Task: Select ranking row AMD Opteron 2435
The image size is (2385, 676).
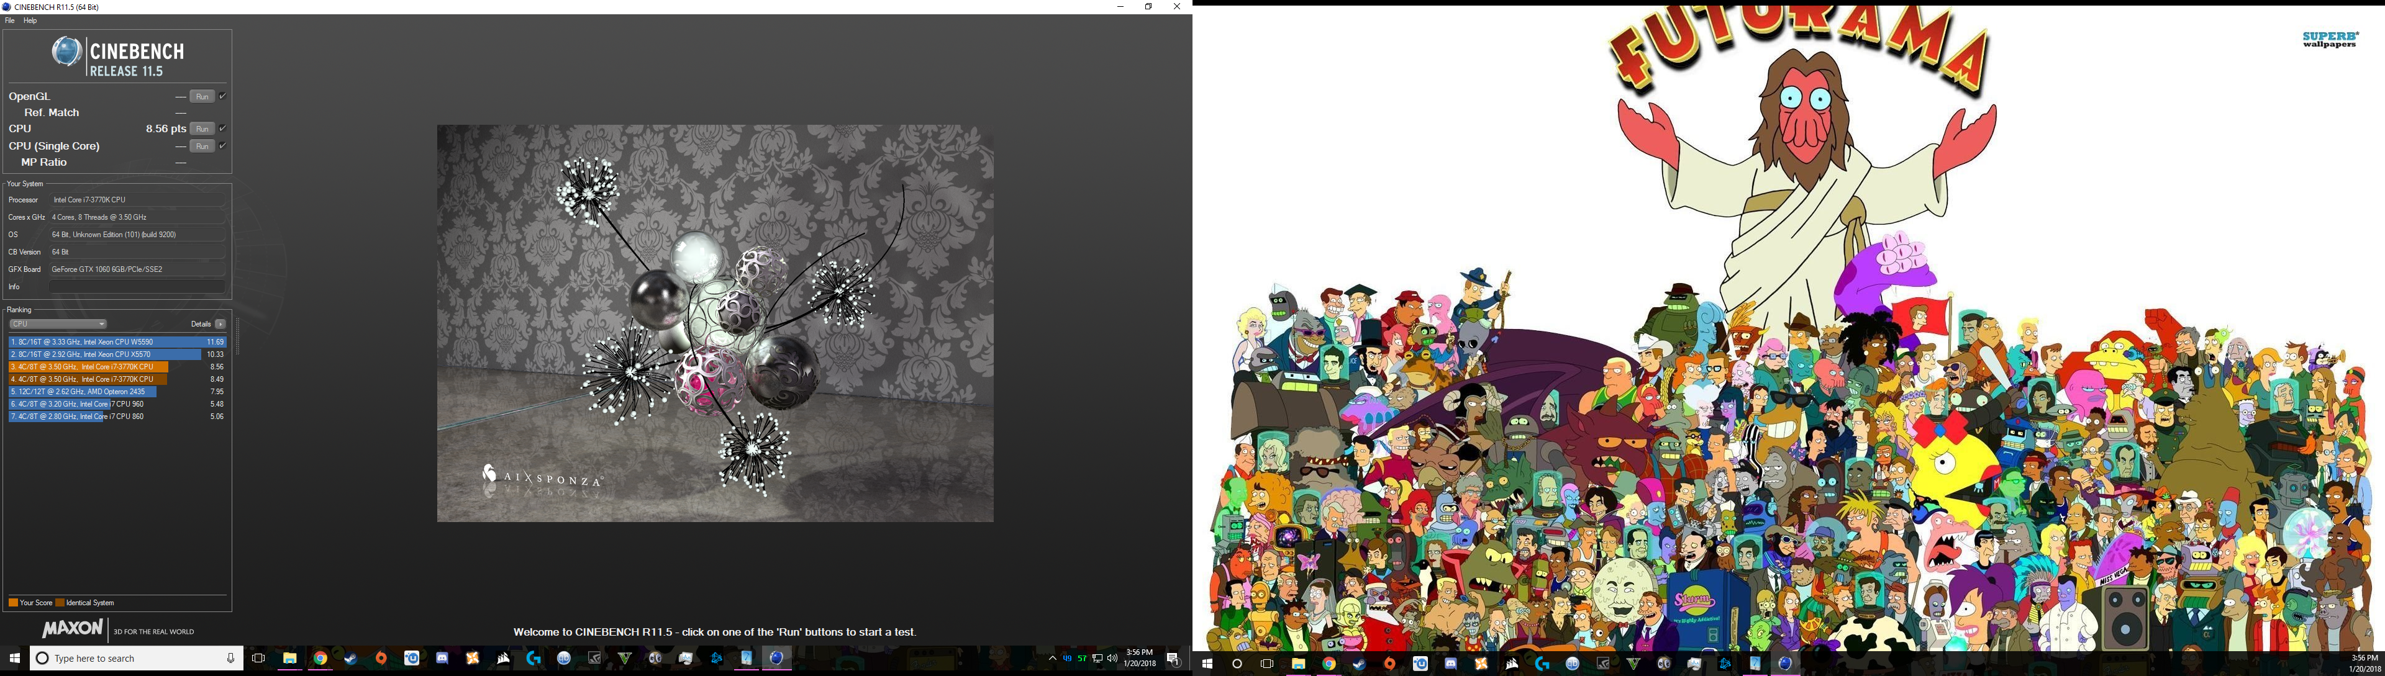Action: 117,392
